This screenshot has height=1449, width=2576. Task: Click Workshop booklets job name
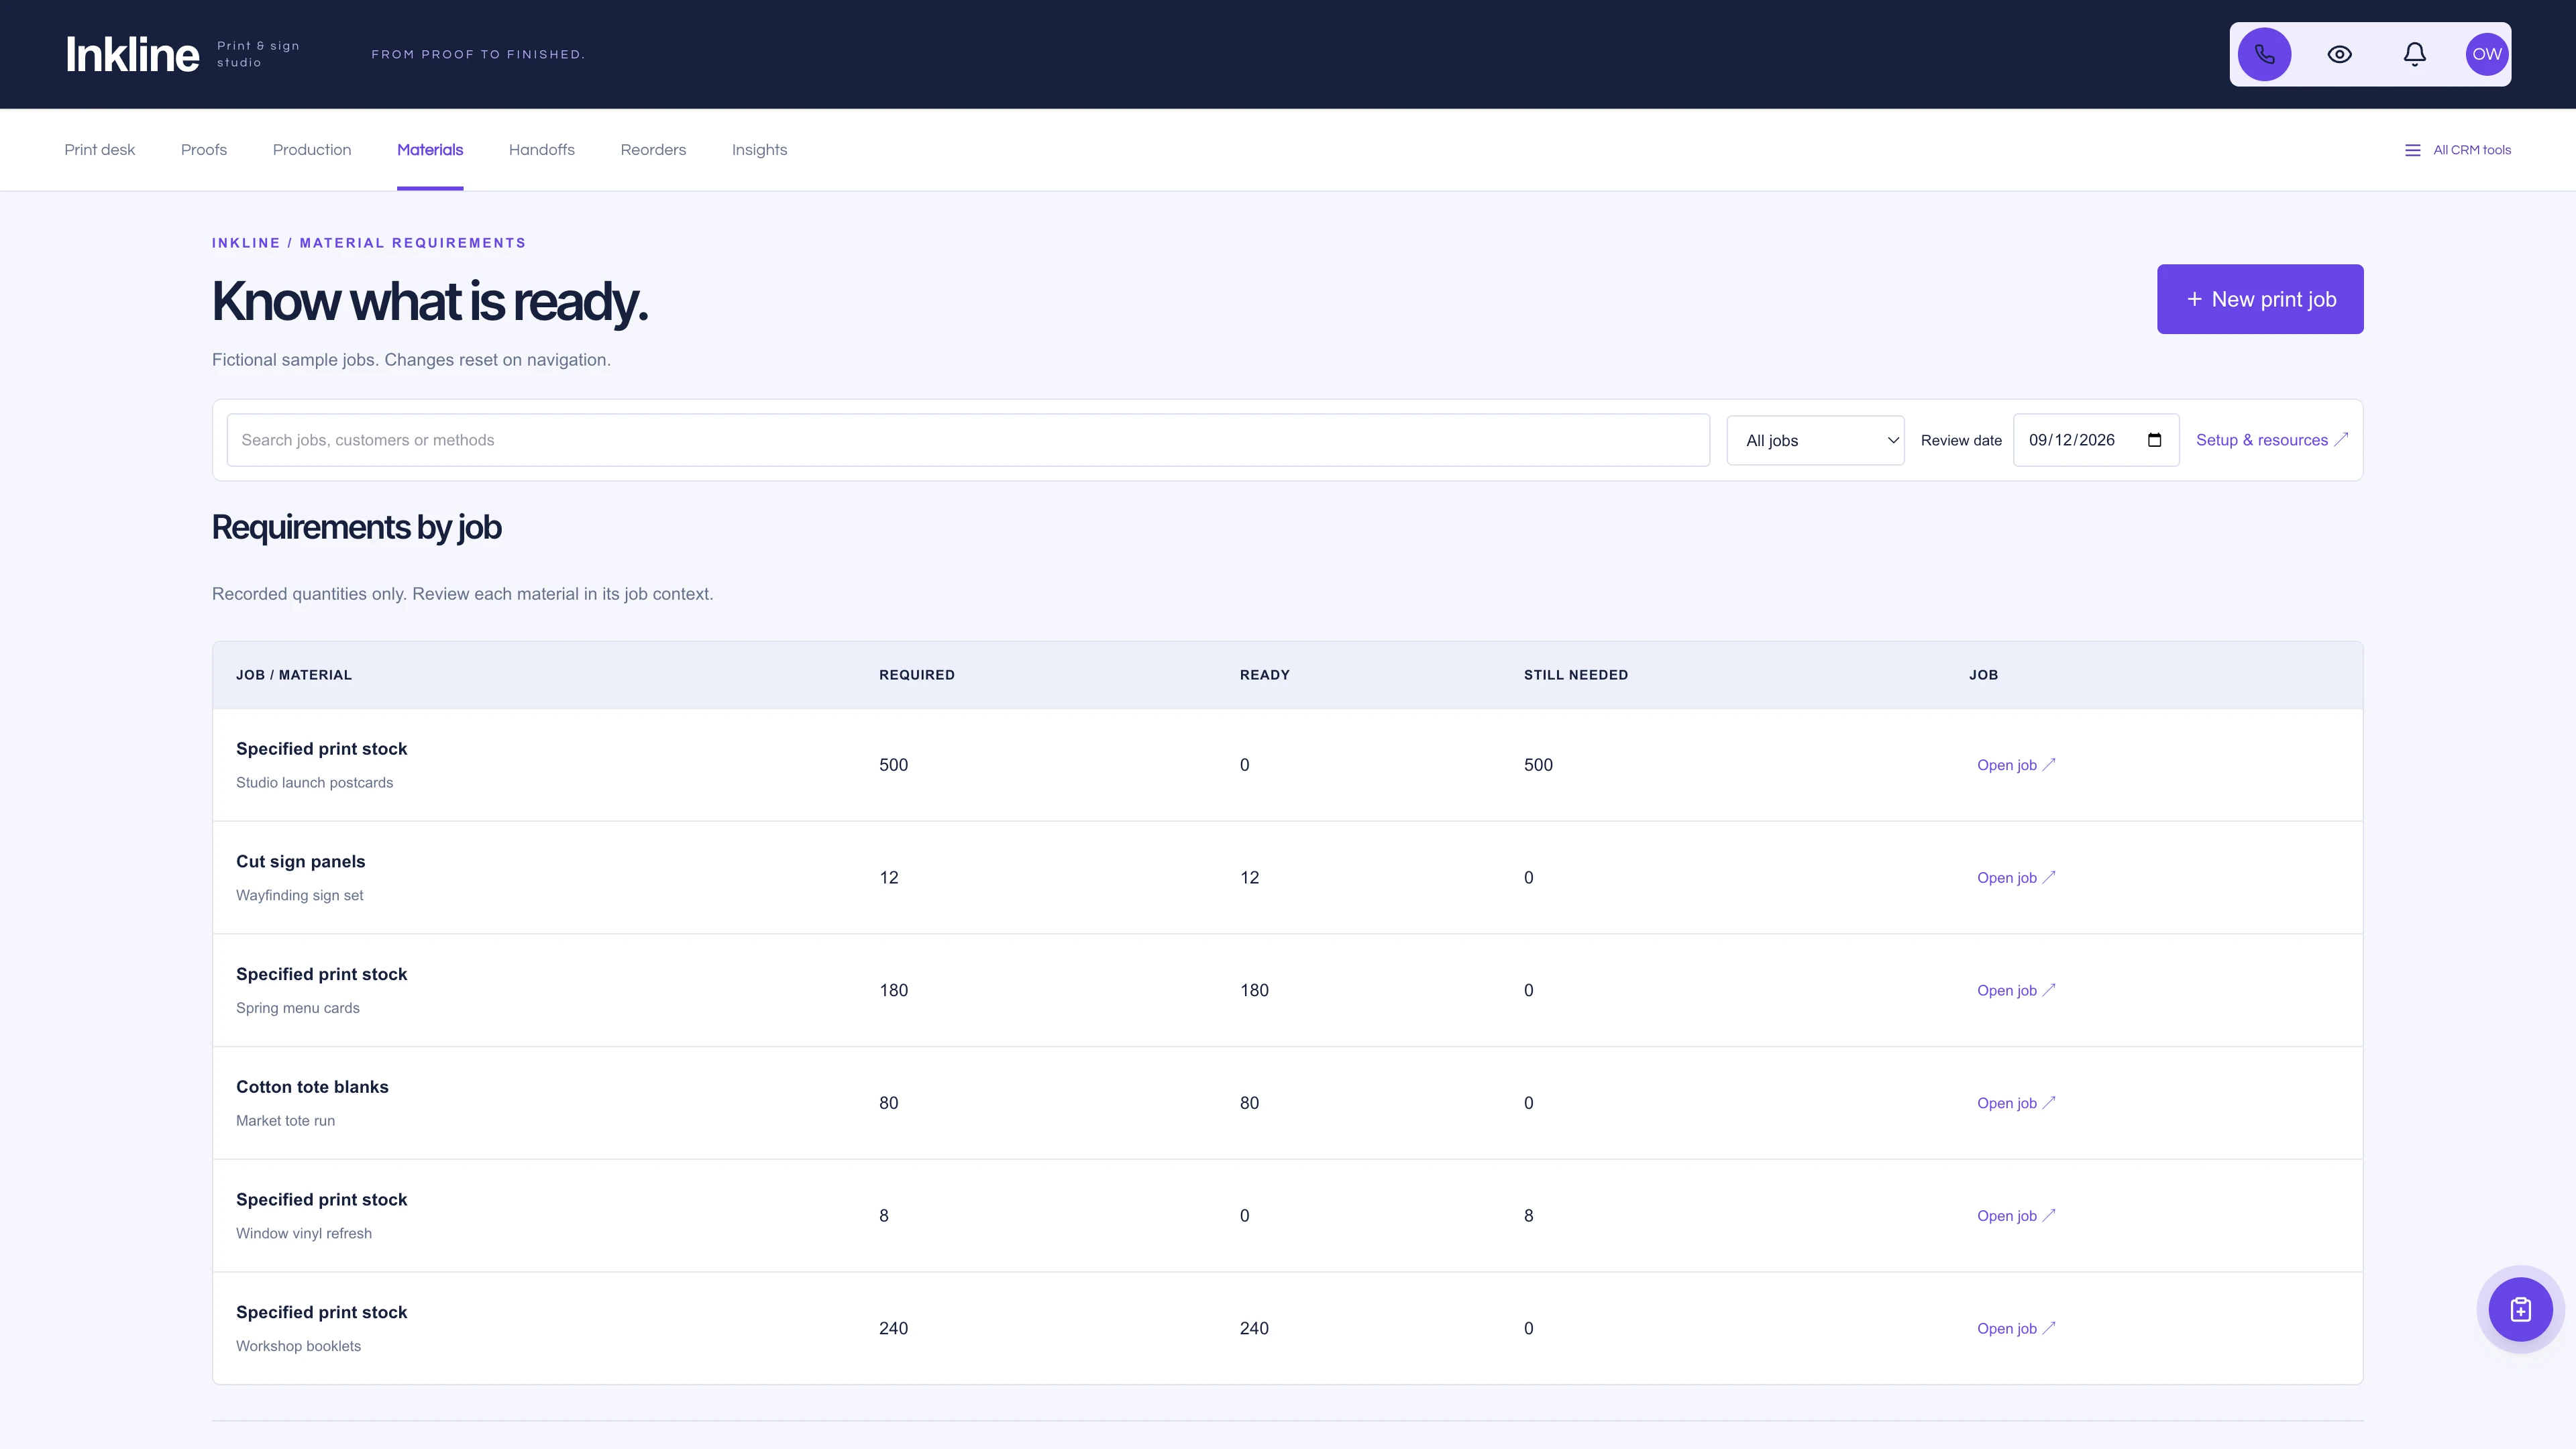[298, 1346]
